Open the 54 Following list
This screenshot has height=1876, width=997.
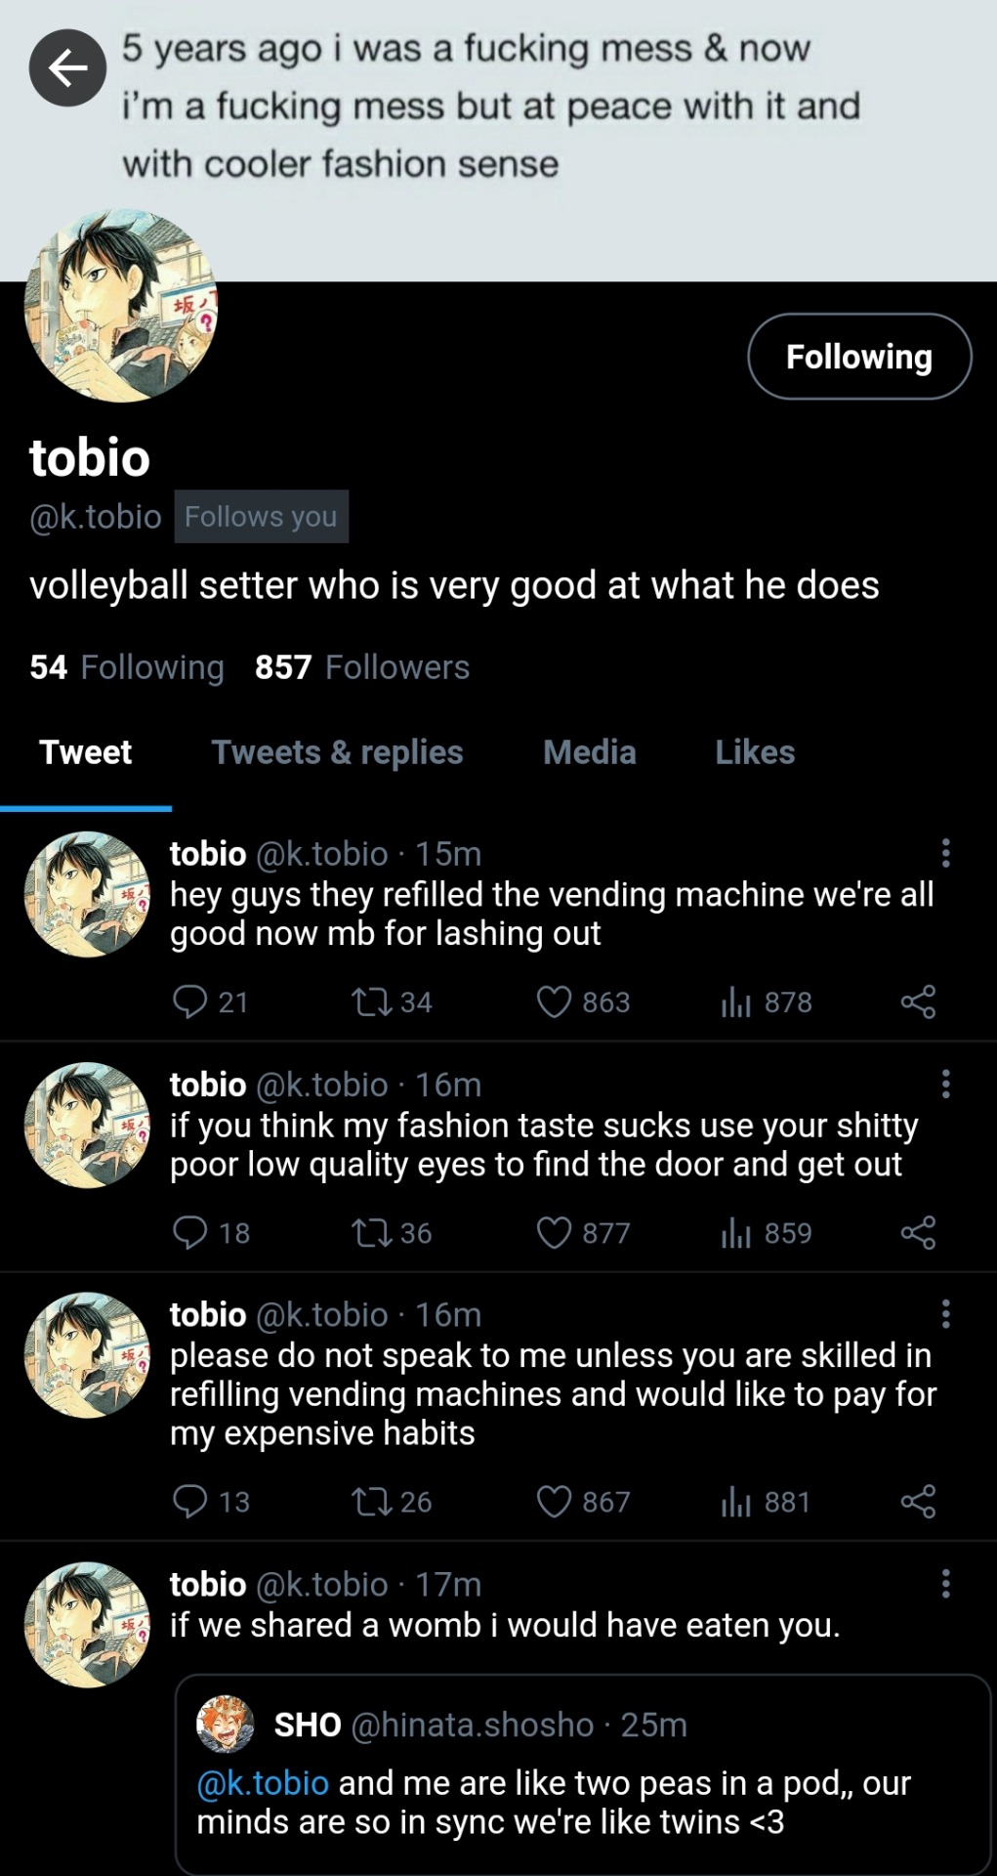[127, 667]
